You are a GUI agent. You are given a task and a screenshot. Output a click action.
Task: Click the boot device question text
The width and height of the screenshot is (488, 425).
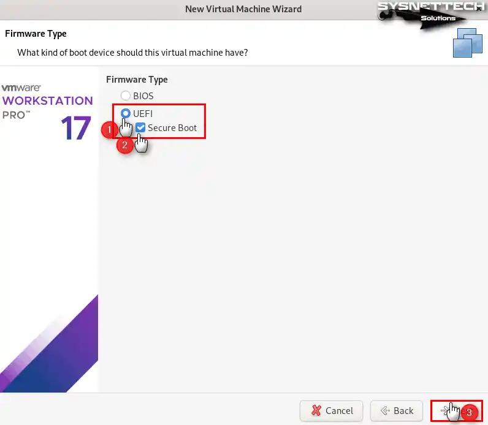[132, 53]
